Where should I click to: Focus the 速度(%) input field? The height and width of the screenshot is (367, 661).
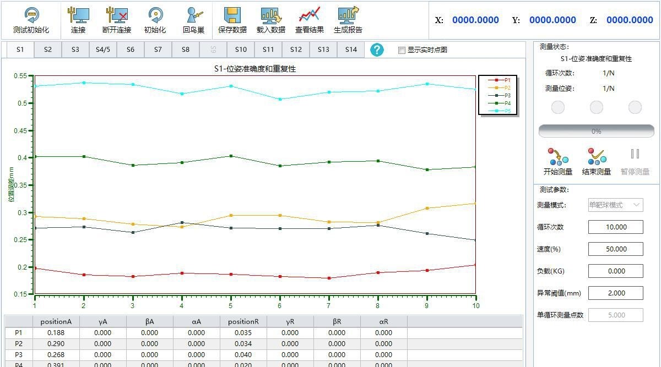(615, 249)
